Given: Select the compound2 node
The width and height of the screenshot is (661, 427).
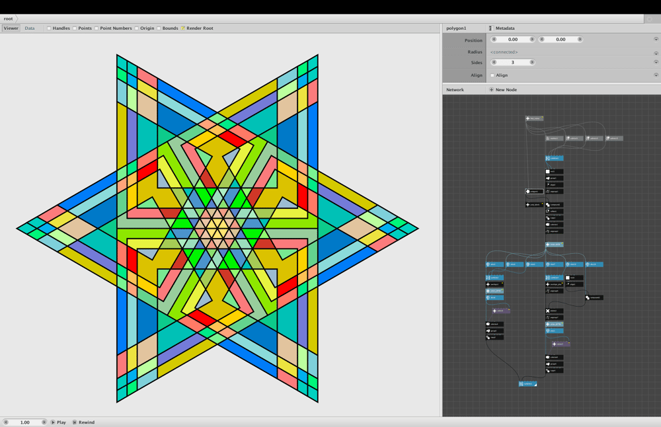Looking at the screenshot, I should [x=594, y=297].
